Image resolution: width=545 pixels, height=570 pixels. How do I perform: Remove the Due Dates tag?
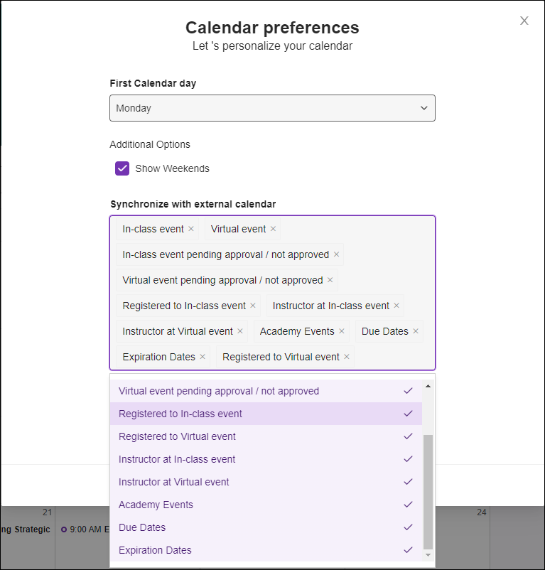point(416,331)
